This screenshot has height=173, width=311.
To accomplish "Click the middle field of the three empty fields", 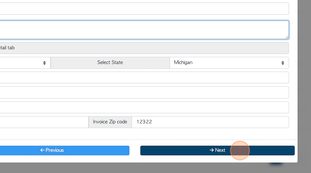I will 144,92.
